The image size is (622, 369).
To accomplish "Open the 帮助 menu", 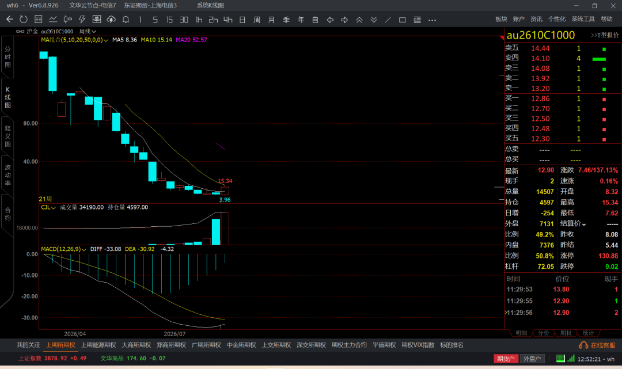I will 606,19.
